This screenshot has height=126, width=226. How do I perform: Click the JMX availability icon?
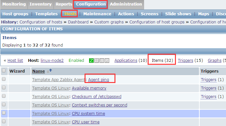pyautogui.click(x=102, y=61)
